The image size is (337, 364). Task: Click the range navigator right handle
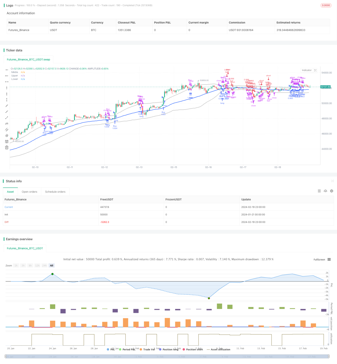pos(329,356)
